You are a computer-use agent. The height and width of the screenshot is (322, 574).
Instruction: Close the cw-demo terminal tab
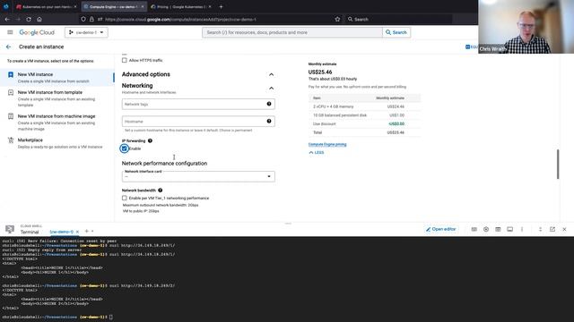pos(77,232)
